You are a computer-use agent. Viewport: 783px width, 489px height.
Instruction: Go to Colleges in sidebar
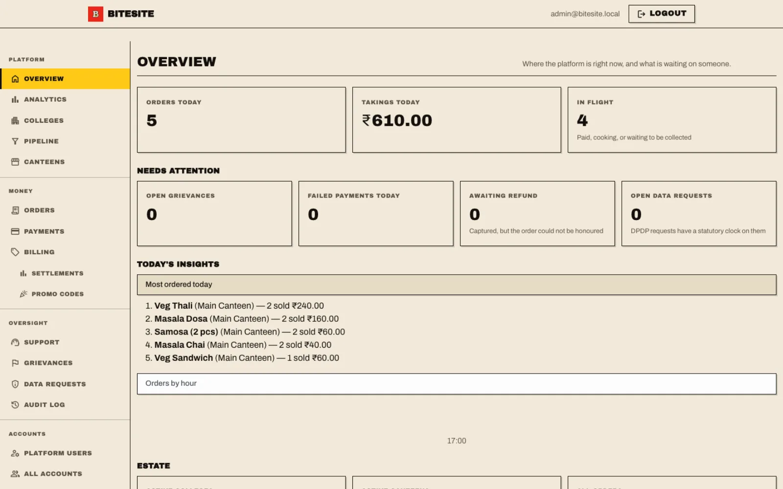pos(65,120)
